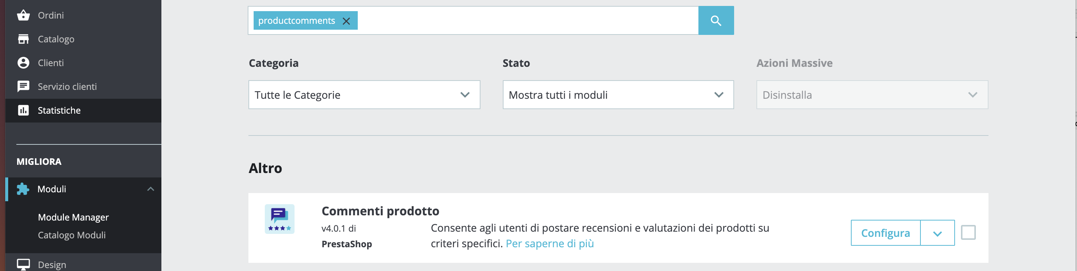
Task: Go to Catalogo Moduli submenu
Action: point(71,235)
